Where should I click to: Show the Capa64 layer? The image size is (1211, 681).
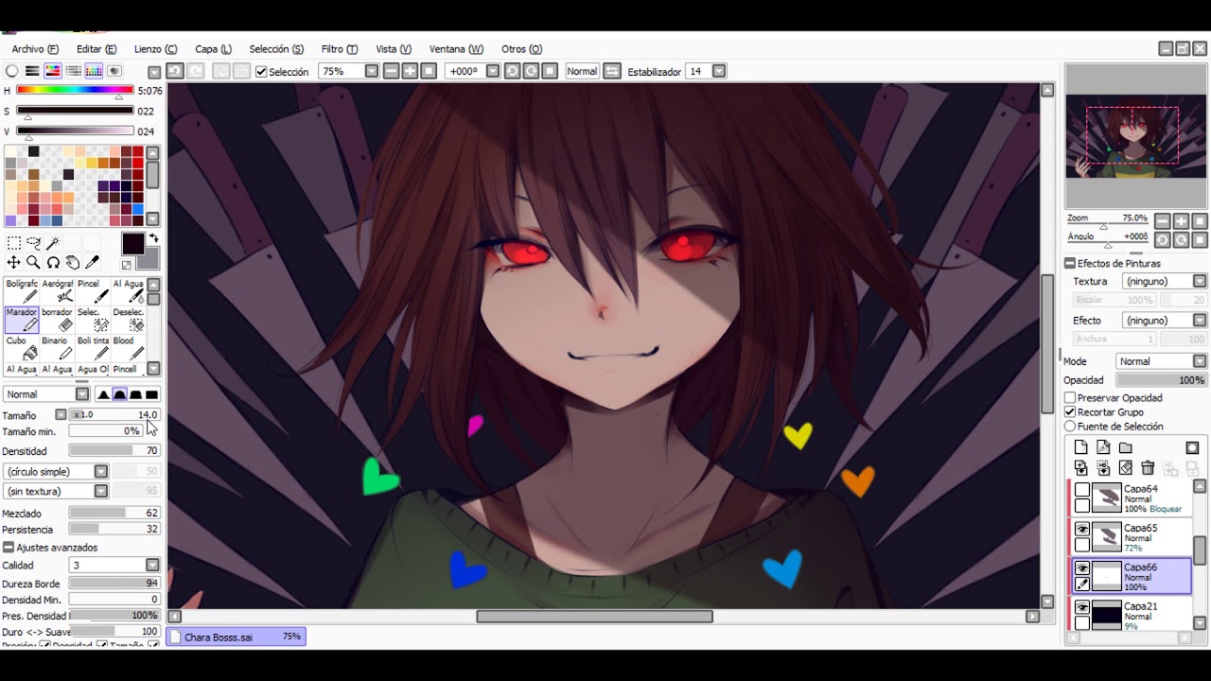pyautogui.click(x=1082, y=490)
